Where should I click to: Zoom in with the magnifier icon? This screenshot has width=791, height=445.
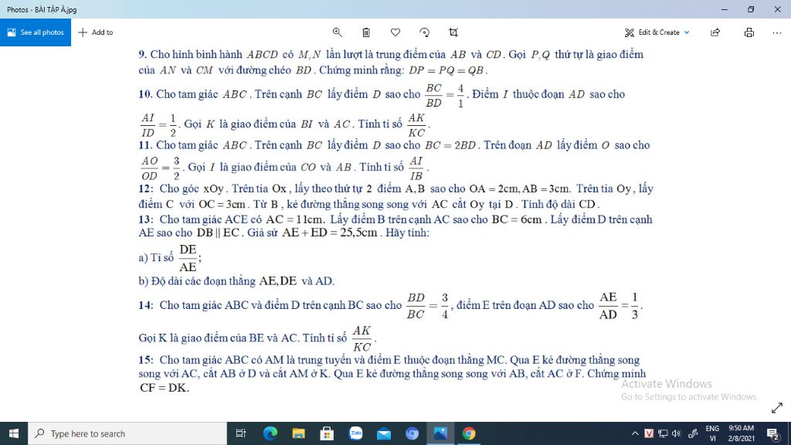tap(338, 32)
